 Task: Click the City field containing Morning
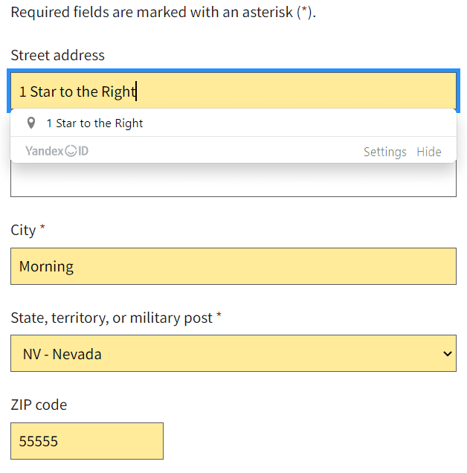coord(233,266)
